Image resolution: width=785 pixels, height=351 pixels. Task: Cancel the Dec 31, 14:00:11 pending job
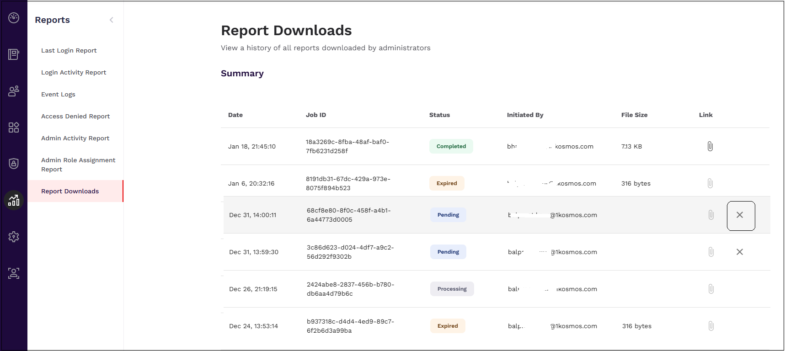coord(740,215)
